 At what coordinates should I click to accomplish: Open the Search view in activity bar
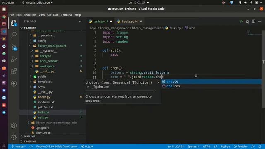(14, 35)
